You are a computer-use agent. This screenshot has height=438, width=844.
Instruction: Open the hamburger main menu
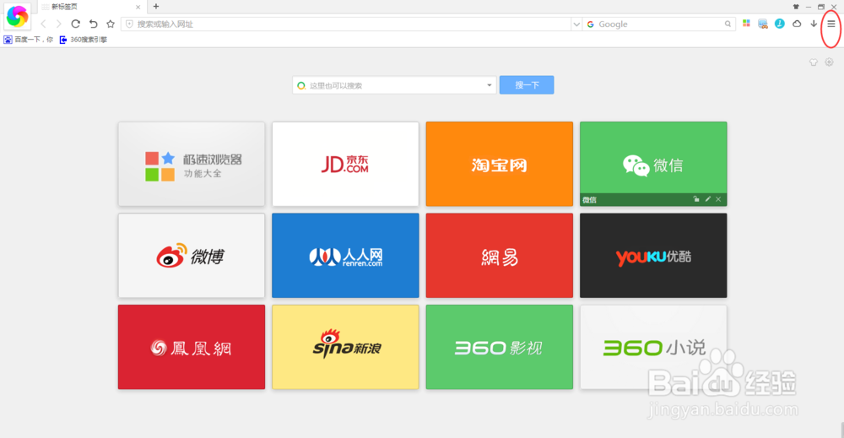click(831, 24)
